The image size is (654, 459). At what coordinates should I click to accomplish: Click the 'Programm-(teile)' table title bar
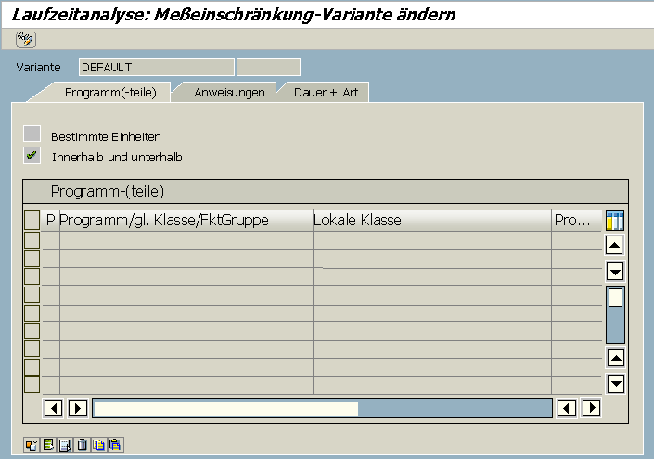click(326, 191)
